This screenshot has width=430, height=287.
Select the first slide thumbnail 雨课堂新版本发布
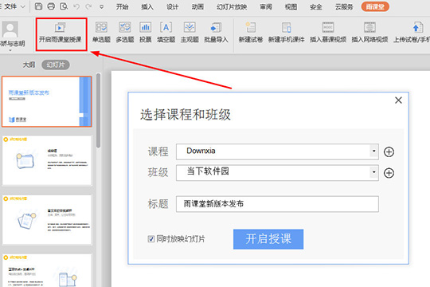[47, 101]
